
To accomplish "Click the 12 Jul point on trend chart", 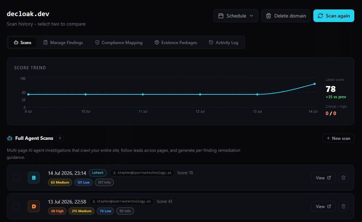I will click(200, 94).
